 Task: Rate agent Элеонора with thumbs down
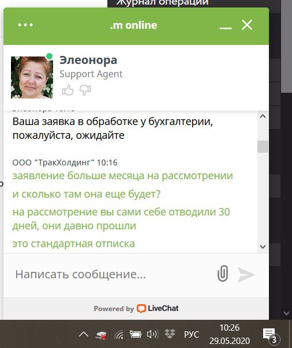pyautogui.click(x=85, y=90)
